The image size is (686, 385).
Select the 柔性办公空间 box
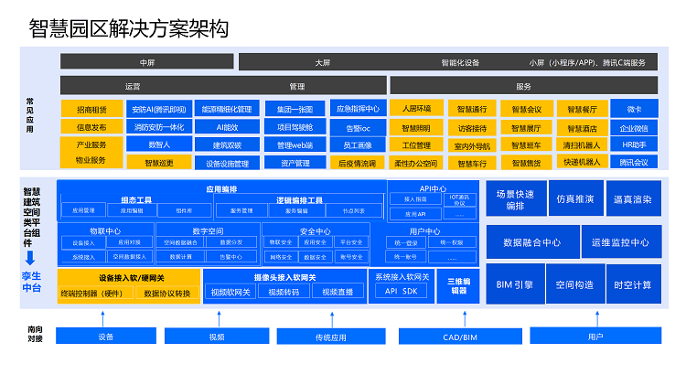416,163
